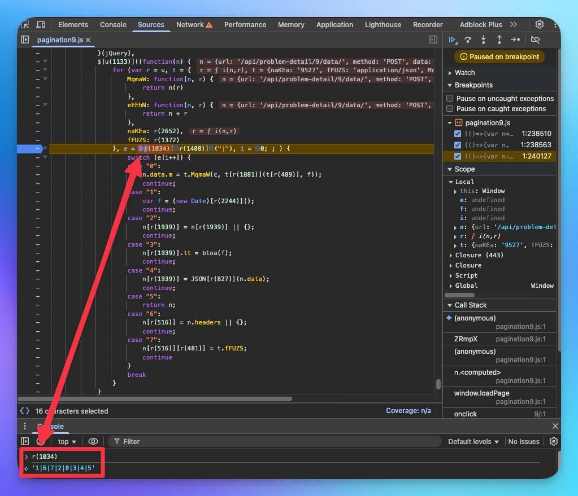Screen dimensions: 578x496
Task: Open the Lighthouse tab
Action: (383, 25)
